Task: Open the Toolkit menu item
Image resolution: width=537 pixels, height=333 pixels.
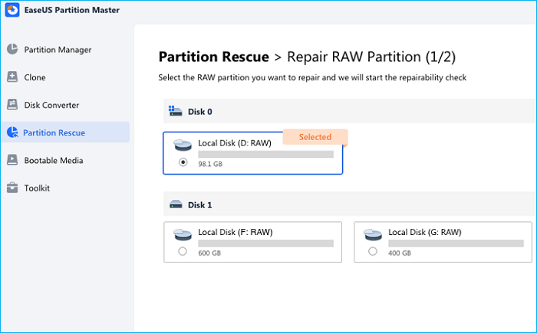Action: (37, 188)
